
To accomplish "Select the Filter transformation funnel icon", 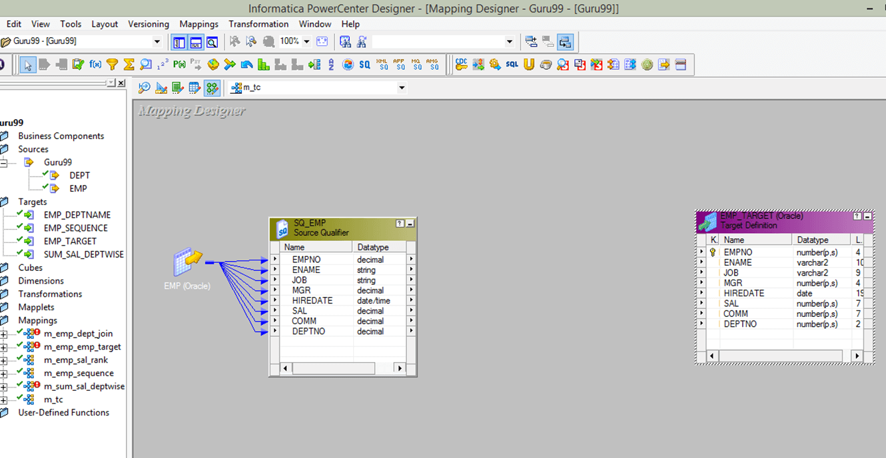I will click(x=113, y=65).
